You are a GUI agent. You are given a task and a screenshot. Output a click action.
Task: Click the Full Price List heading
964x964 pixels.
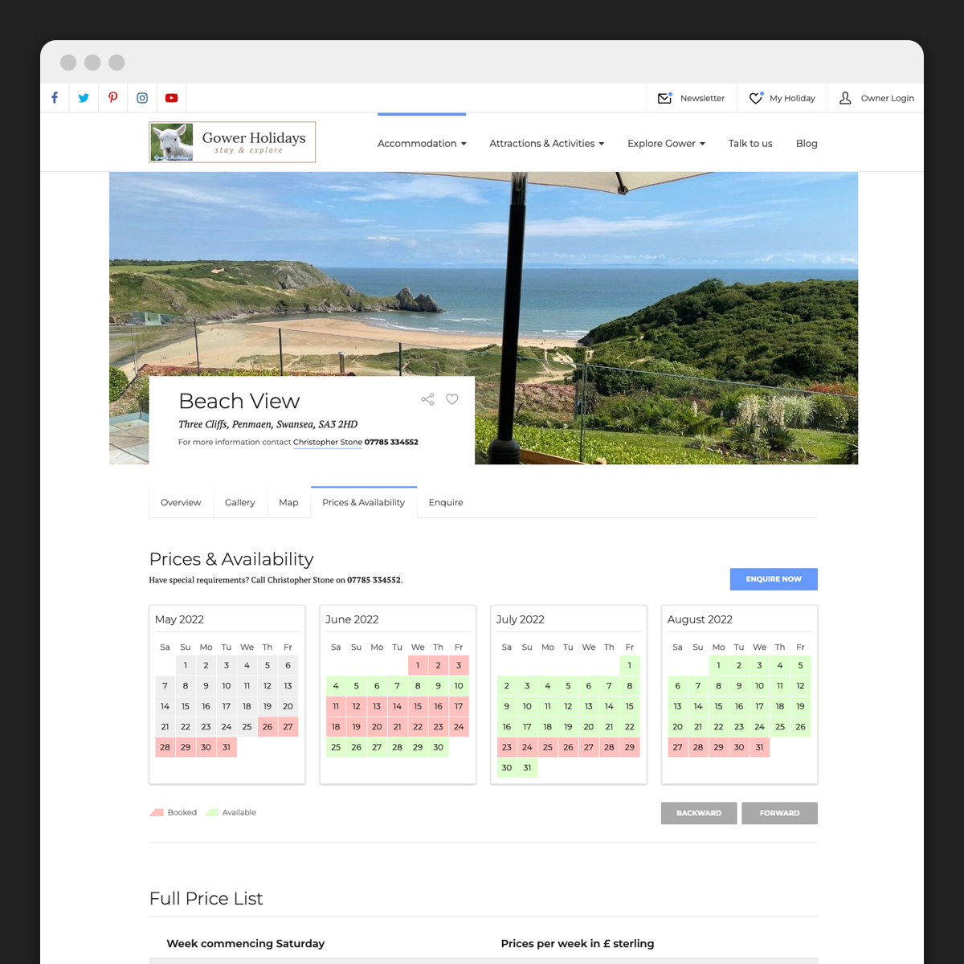(x=206, y=898)
